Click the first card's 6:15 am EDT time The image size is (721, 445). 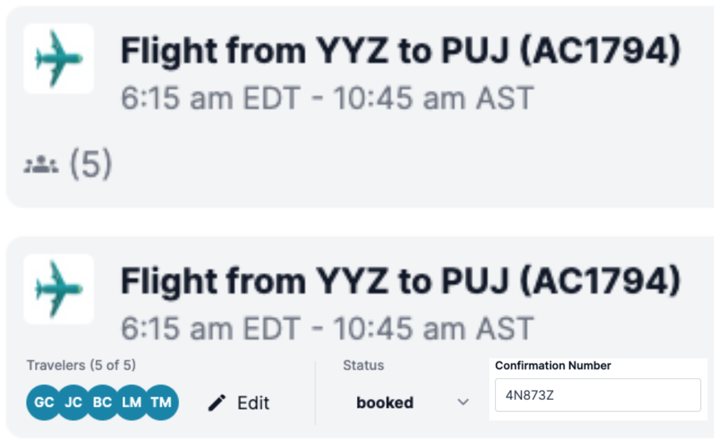211,98
